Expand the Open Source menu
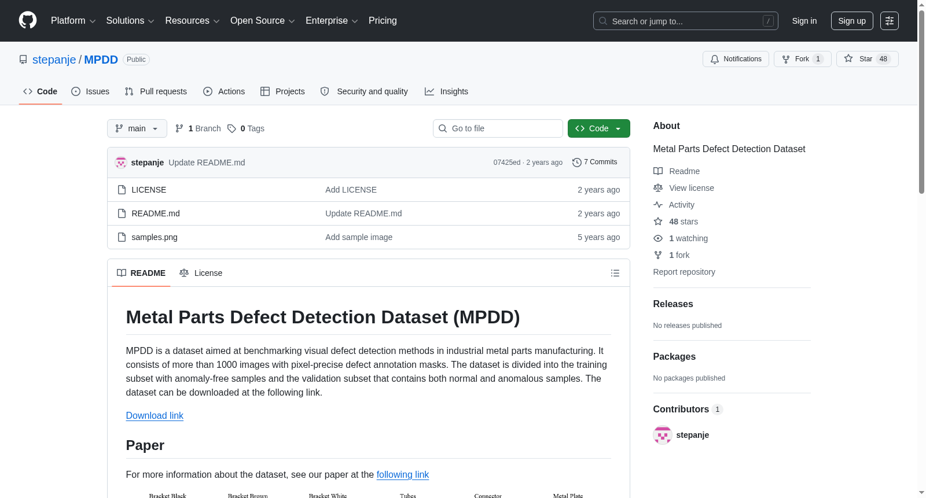 click(263, 21)
